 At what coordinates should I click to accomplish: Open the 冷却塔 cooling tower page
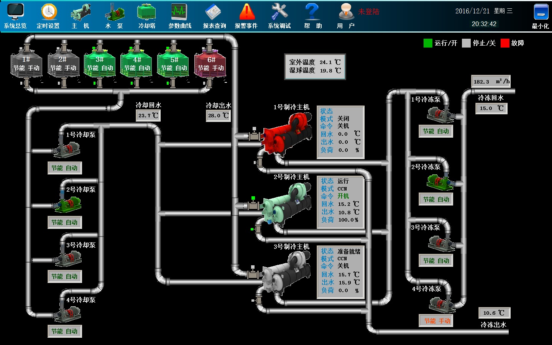(x=146, y=16)
